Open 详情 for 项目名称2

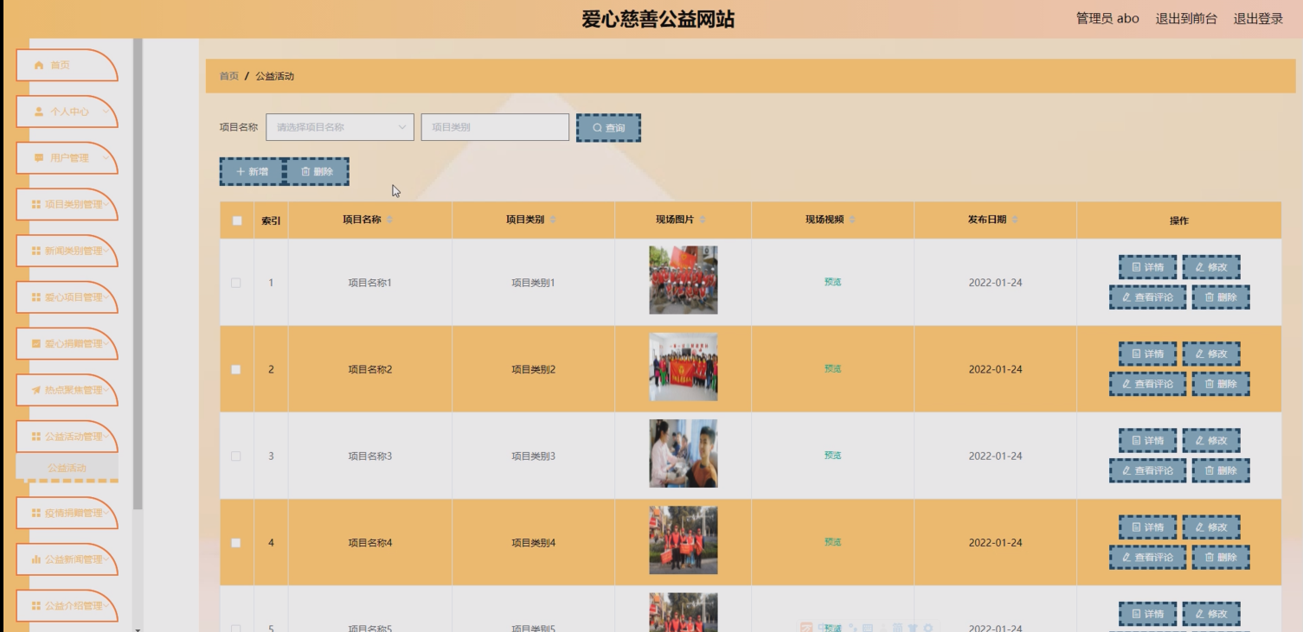click(1147, 354)
